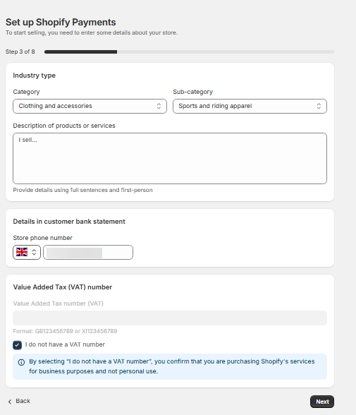Click the "I do not have a VAT number" label

point(65,344)
